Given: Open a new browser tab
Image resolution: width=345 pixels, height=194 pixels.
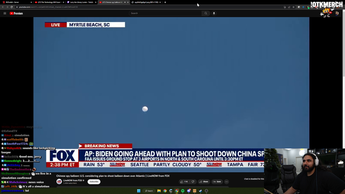Looking at the screenshot, I should 165,2.
